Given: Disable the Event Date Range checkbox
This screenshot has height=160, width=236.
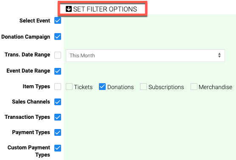Looking at the screenshot, I should (58, 71).
